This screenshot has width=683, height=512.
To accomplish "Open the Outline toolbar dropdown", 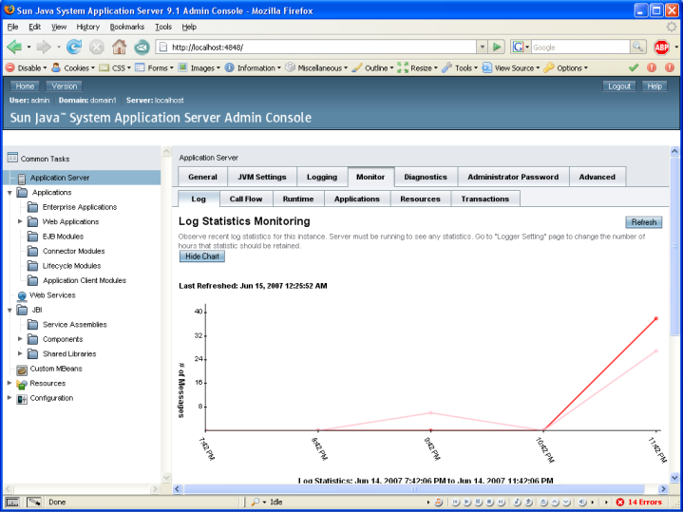I will [372, 68].
